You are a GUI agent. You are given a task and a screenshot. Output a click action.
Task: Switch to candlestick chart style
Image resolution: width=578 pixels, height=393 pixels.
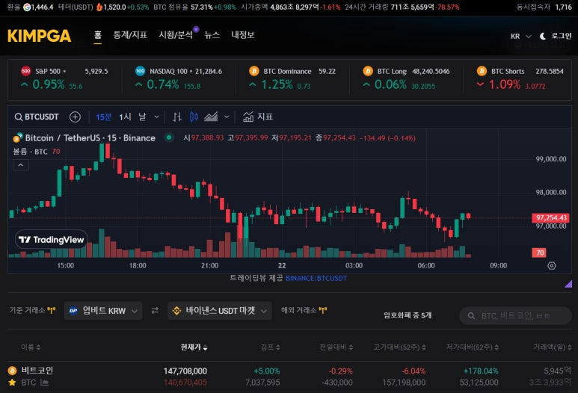point(194,117)
